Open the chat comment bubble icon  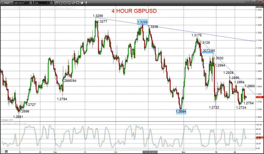click(78, 3)
